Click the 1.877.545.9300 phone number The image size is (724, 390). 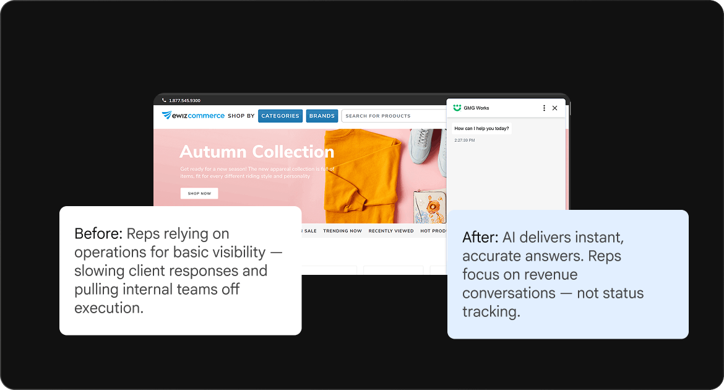click(x=184, y=100)
